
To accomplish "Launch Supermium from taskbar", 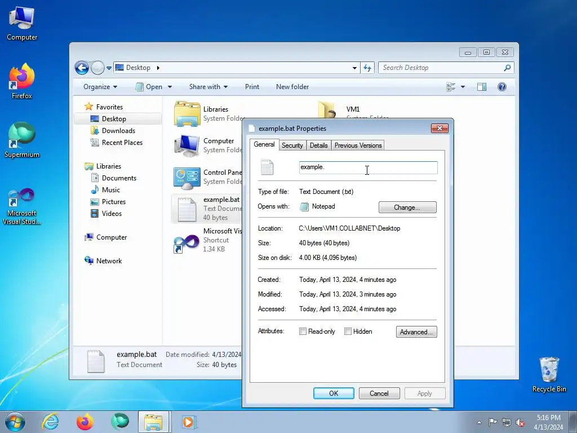I will [120, 422].
